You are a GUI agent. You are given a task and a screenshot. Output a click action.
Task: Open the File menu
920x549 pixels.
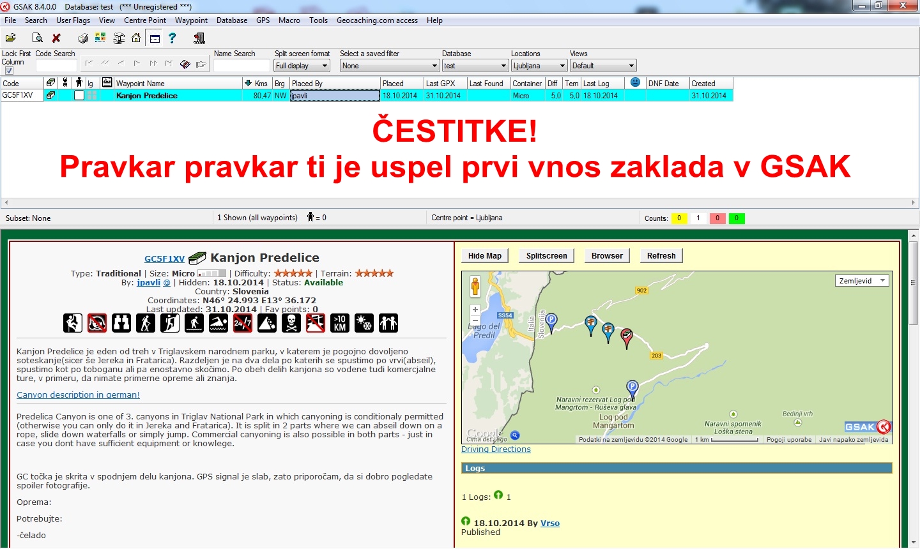click(x=10, y=20)
